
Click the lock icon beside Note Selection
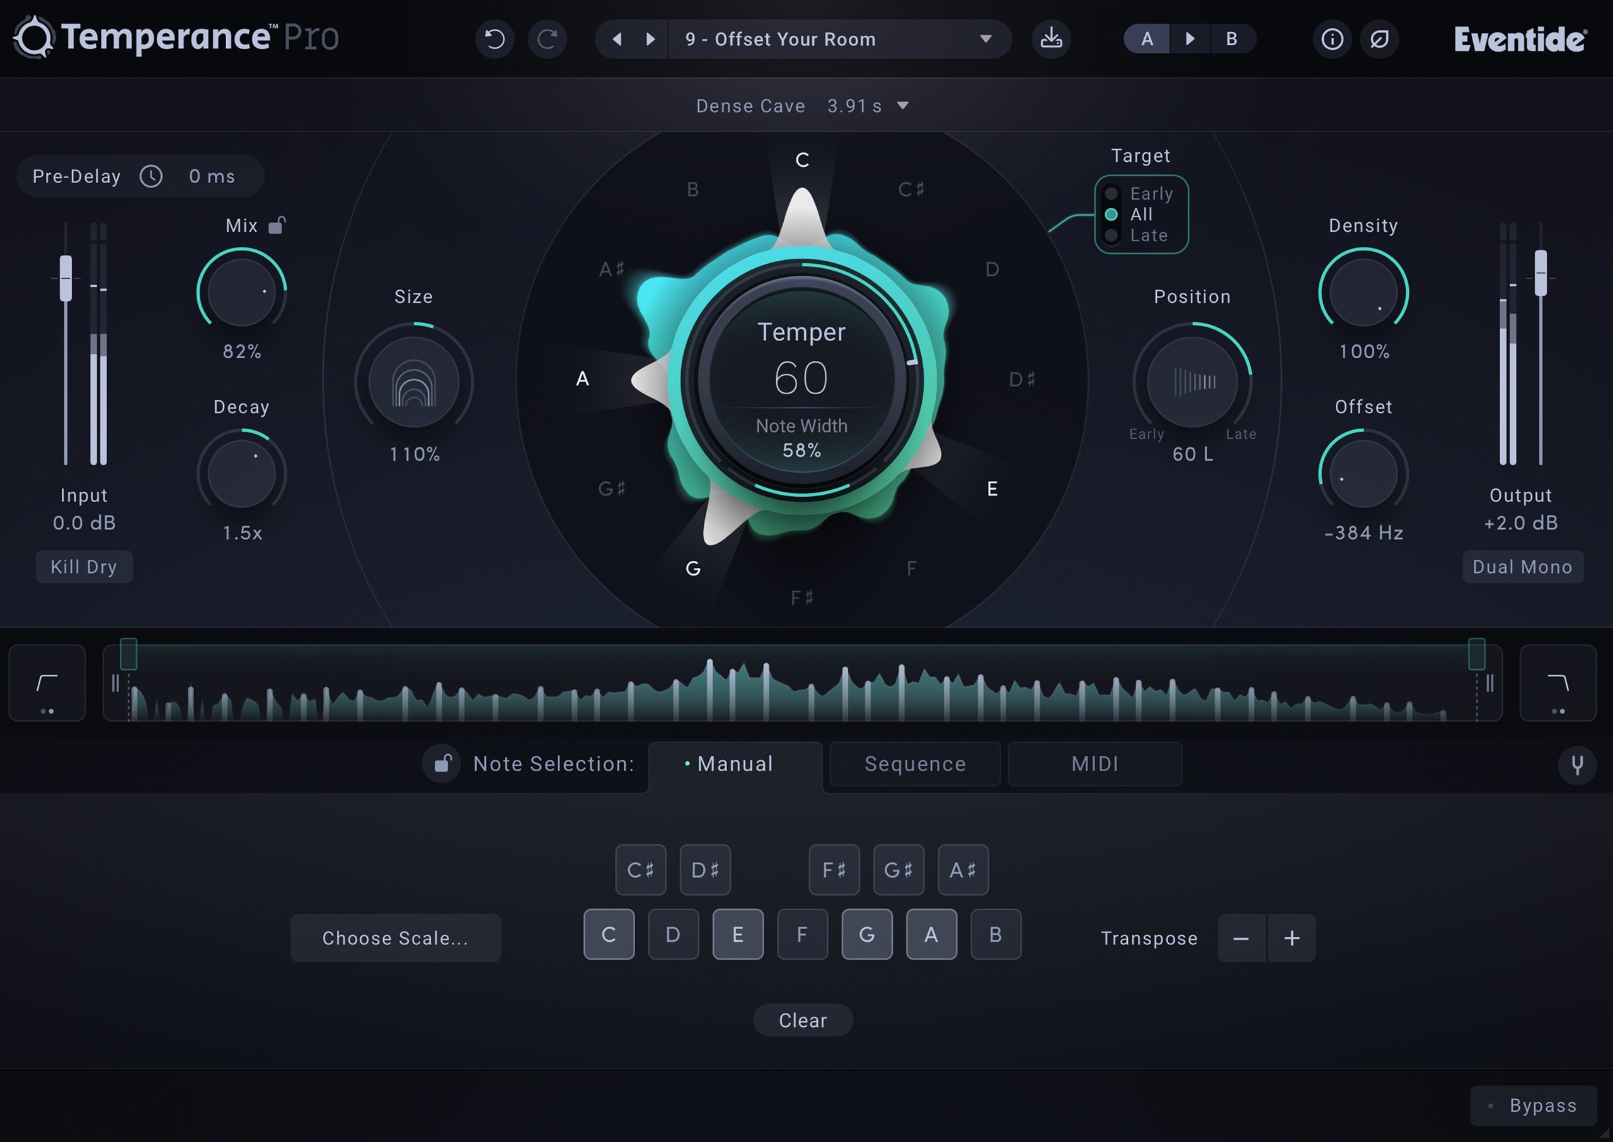(x=442, y=764)
